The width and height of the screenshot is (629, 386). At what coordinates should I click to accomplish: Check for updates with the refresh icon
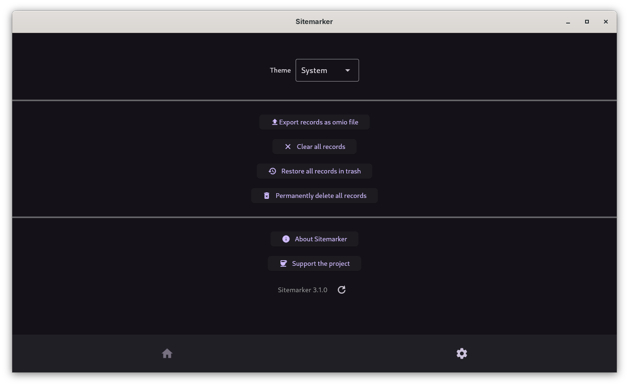point(342,290)
